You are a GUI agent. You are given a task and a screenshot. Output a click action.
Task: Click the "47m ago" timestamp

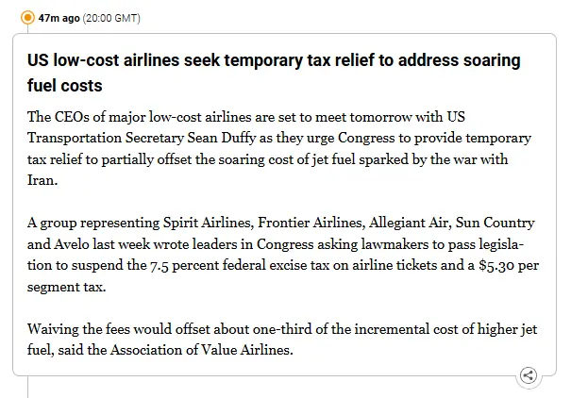(59, 18)
